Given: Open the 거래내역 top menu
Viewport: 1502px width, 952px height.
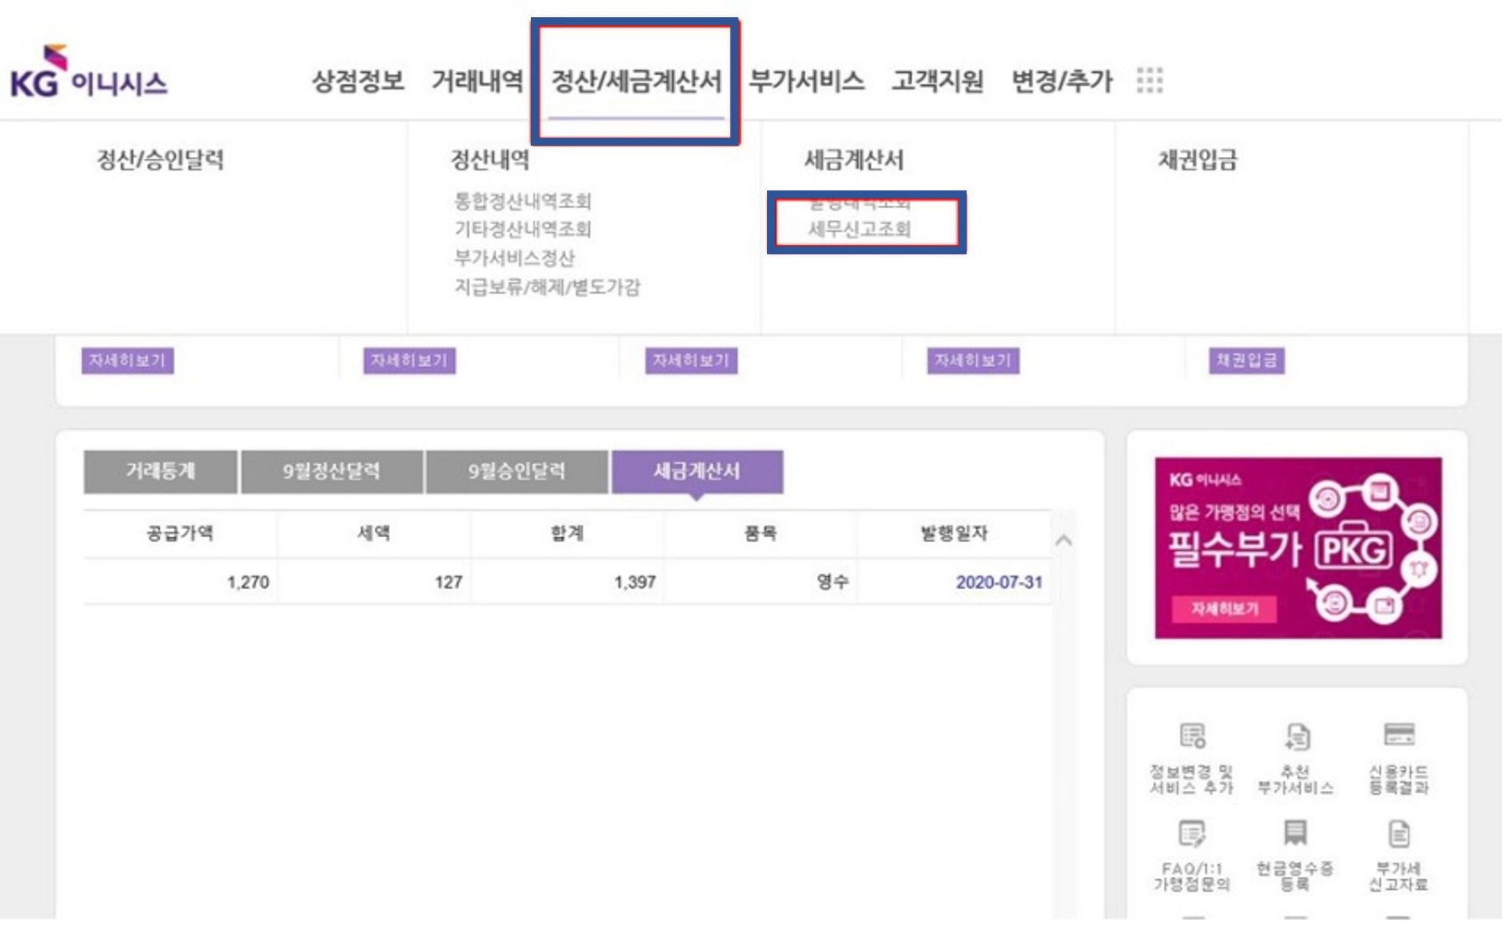Looking at the screenshot, I should pyautogui.click(x=477, y=81).
